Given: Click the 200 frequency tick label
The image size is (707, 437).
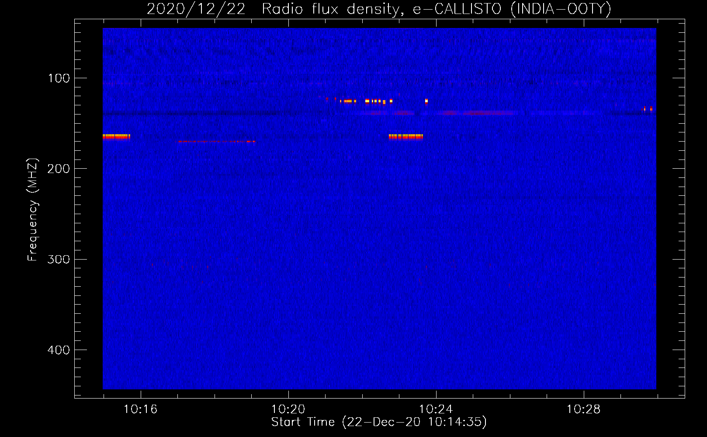Looking at the screenshot, I should [x=59, y=169].
